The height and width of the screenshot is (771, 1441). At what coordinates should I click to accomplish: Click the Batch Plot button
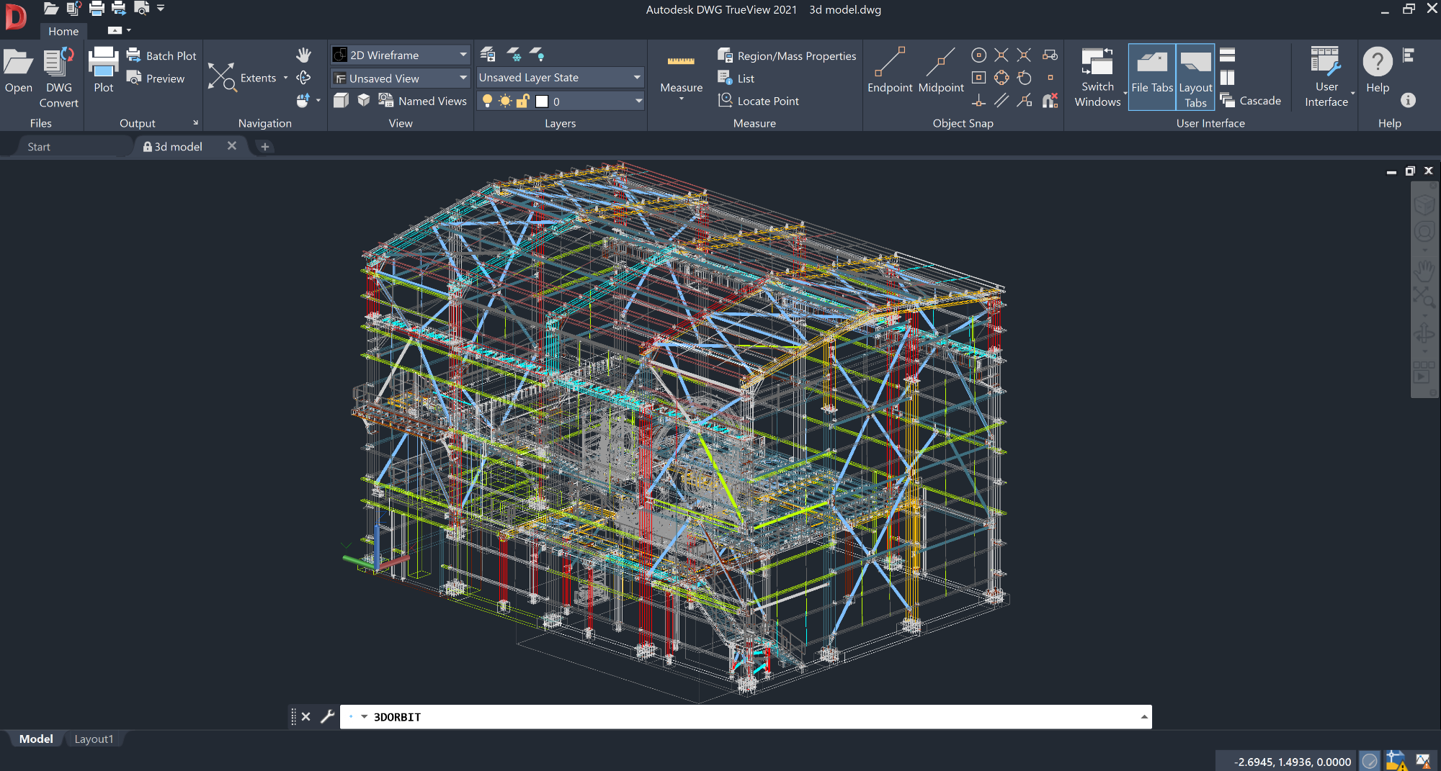pos(161,55)
